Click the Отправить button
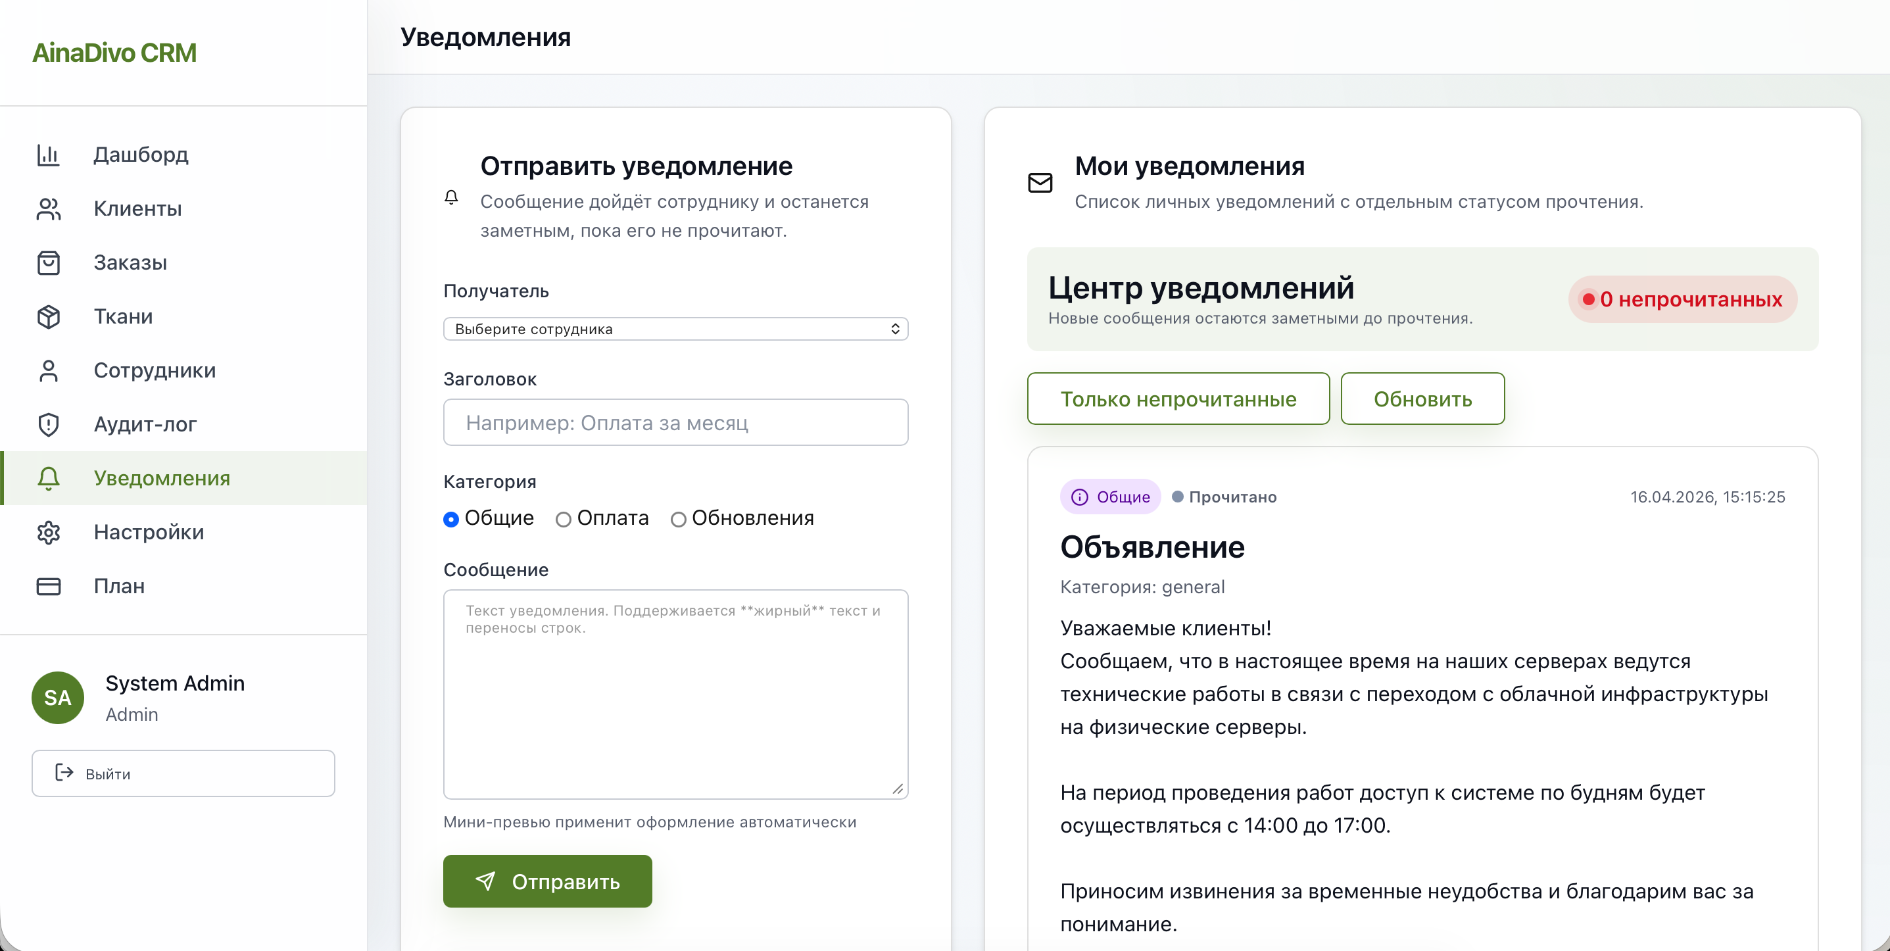 click(x=546, y=881)
